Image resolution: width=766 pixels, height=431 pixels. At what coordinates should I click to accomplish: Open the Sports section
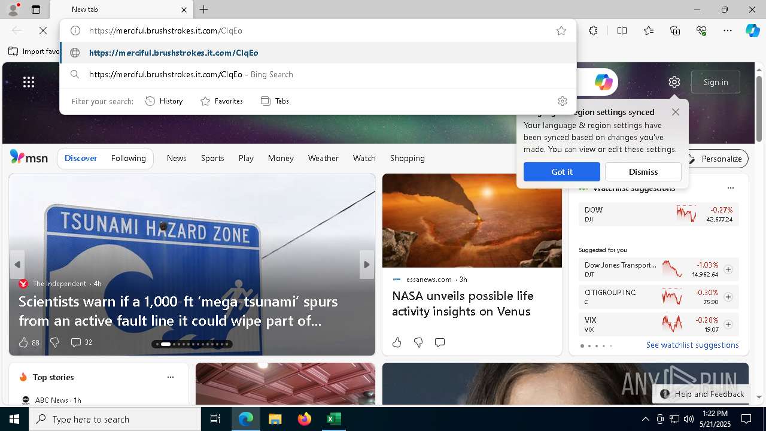click(212, 158)
